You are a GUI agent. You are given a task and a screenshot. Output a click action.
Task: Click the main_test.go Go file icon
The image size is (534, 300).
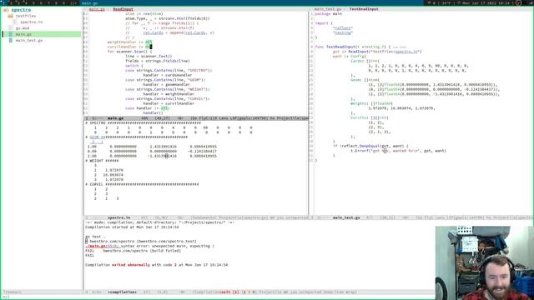[11, 41]
